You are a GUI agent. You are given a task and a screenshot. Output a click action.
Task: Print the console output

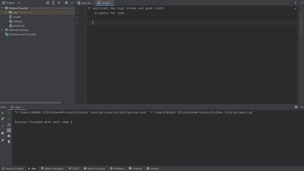coord(9,136)
